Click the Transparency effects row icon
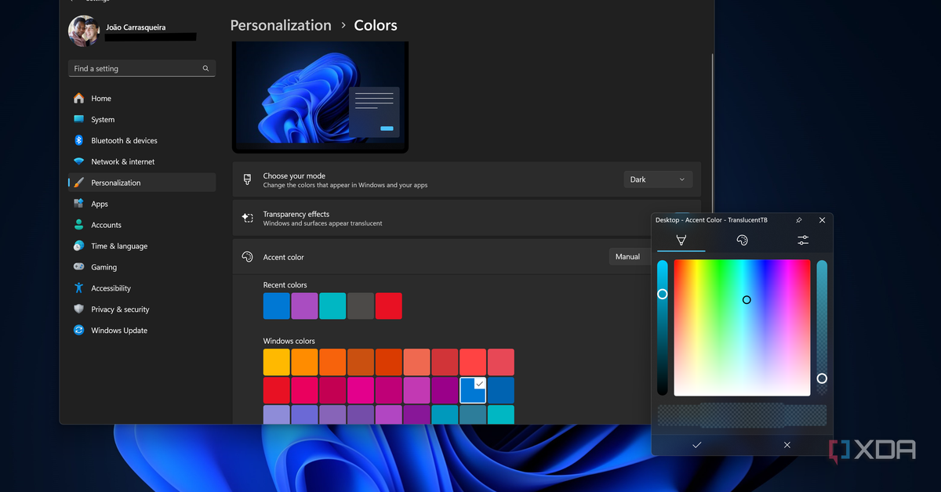 click(x=248, y=219)
